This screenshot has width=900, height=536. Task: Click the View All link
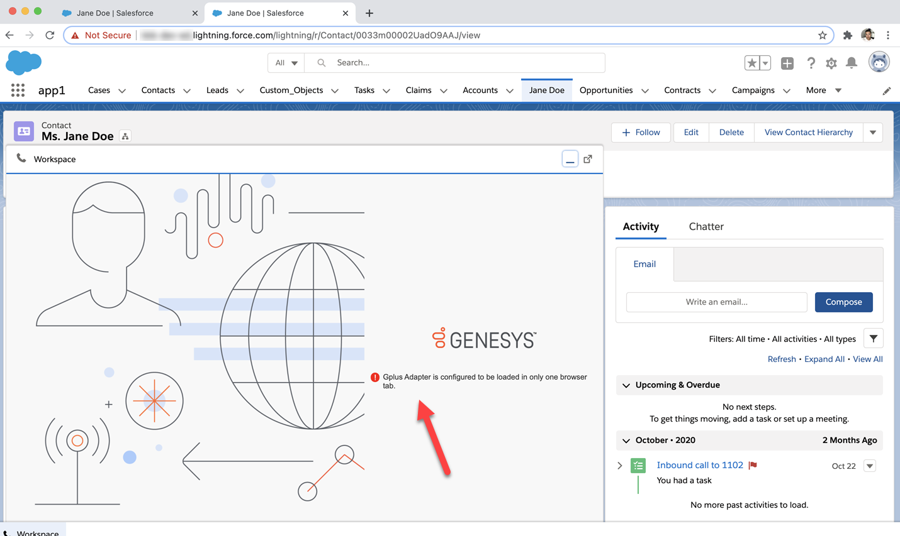[867, 359]
